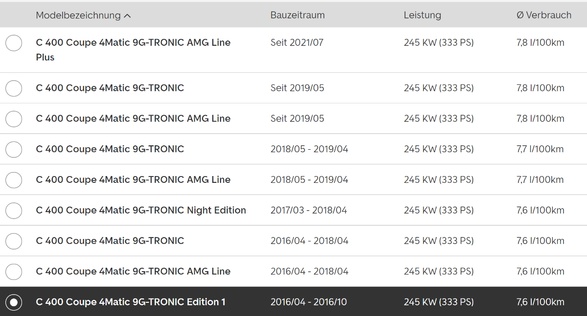
Task: Pick radio for AMG Line 2016/04 - 2018/04
Action: click(x=14, y=272)
